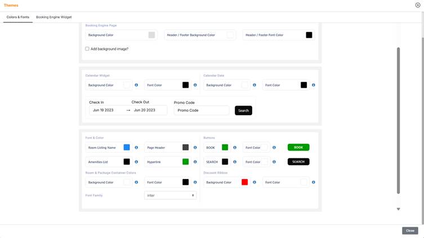Screen dimensions: 424x238
Task: Click info icon beside Room Listing Name
Action: pos(136,148)
